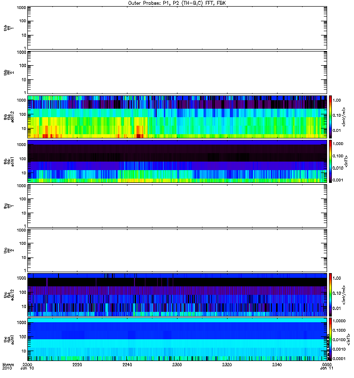
Task: Click the 2200 time axis tick label
Action: [27, 364]
